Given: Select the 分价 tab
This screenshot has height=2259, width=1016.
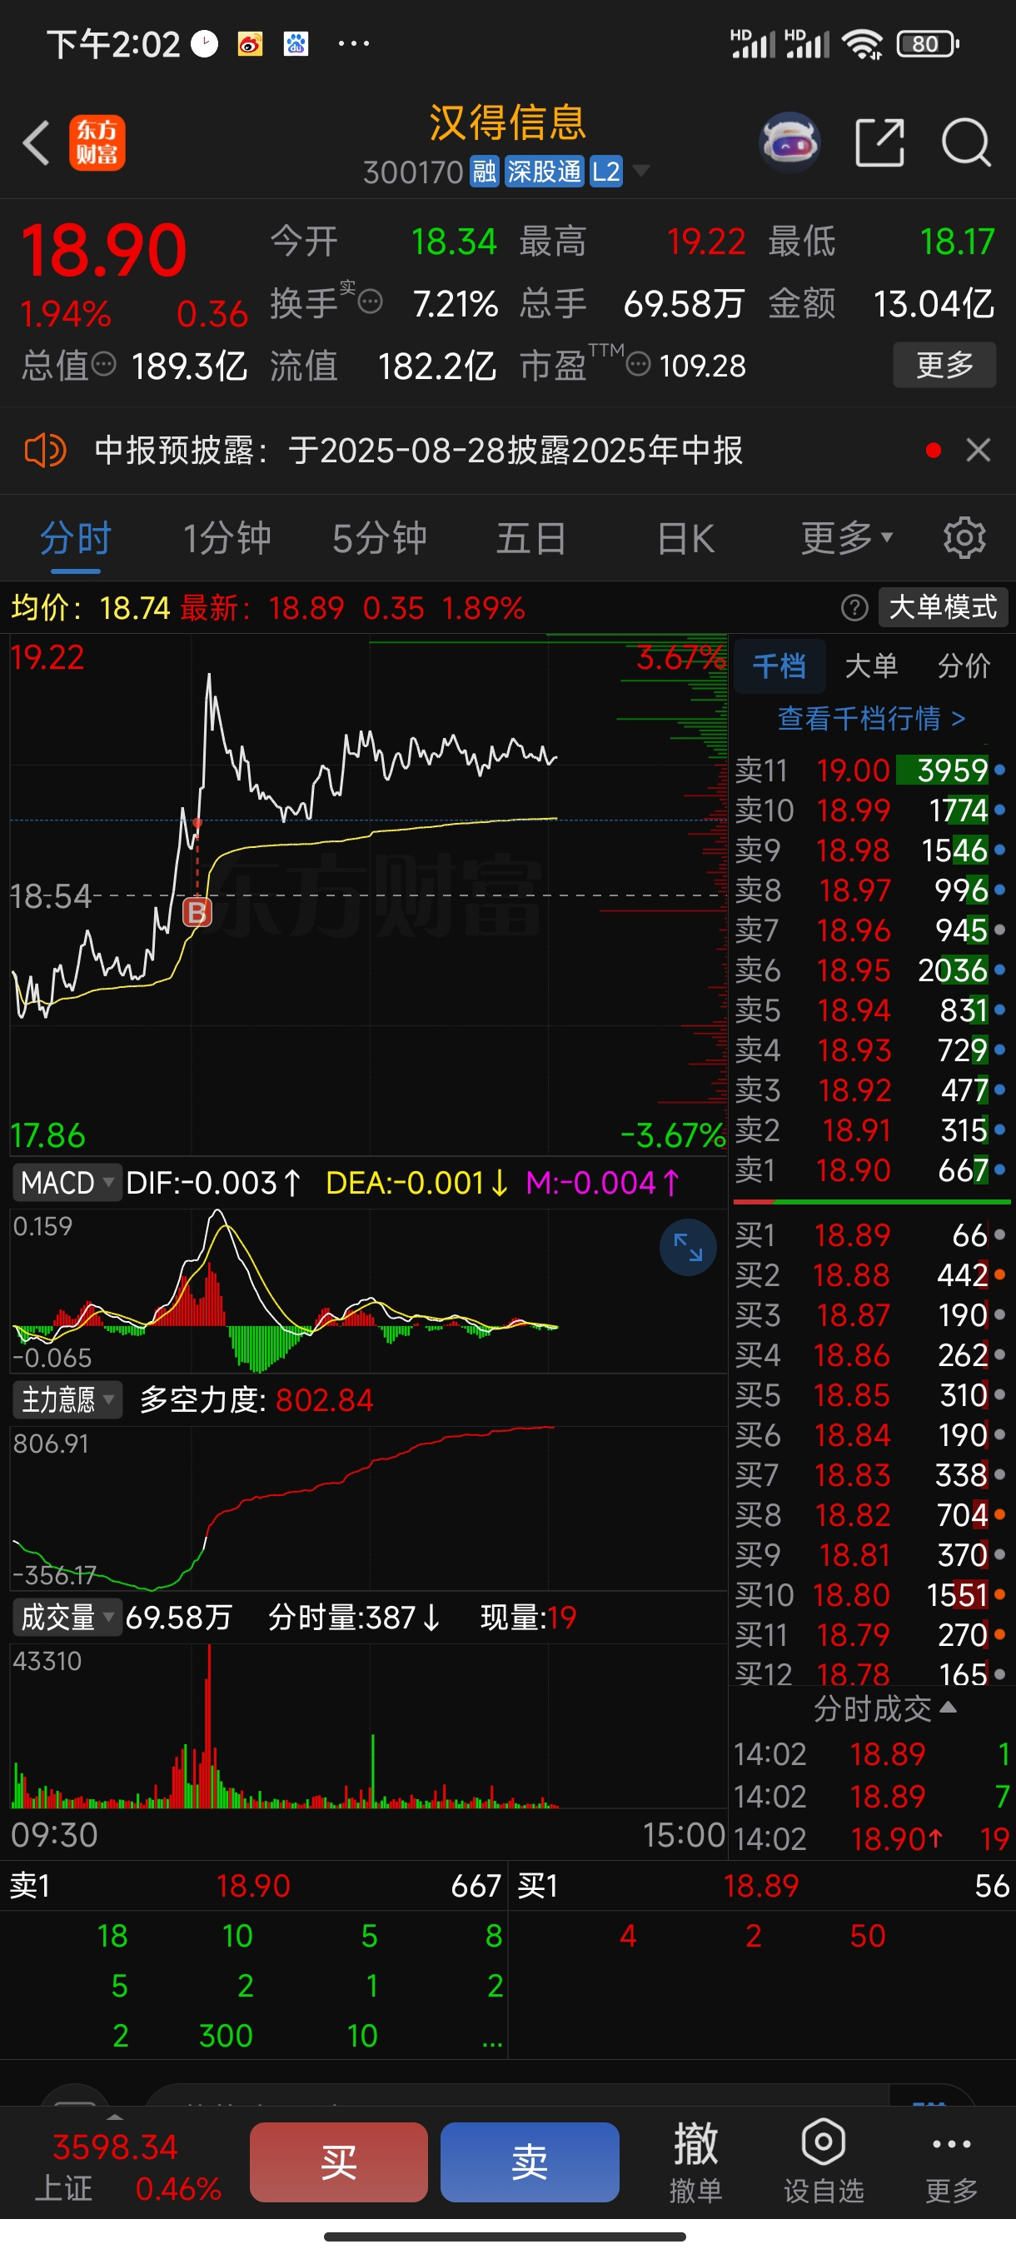Looking at the screenshot, I should (x=964, y=666).
